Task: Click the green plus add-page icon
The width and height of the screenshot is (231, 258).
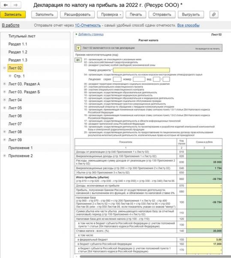Action: [x=76, y=34]
